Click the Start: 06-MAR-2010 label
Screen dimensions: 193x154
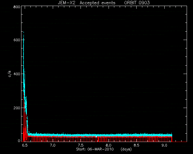tap(95, 149)
